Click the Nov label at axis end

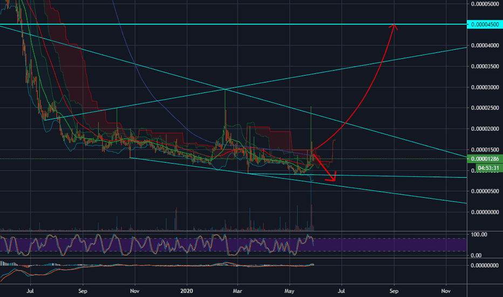tap(446, 291)
